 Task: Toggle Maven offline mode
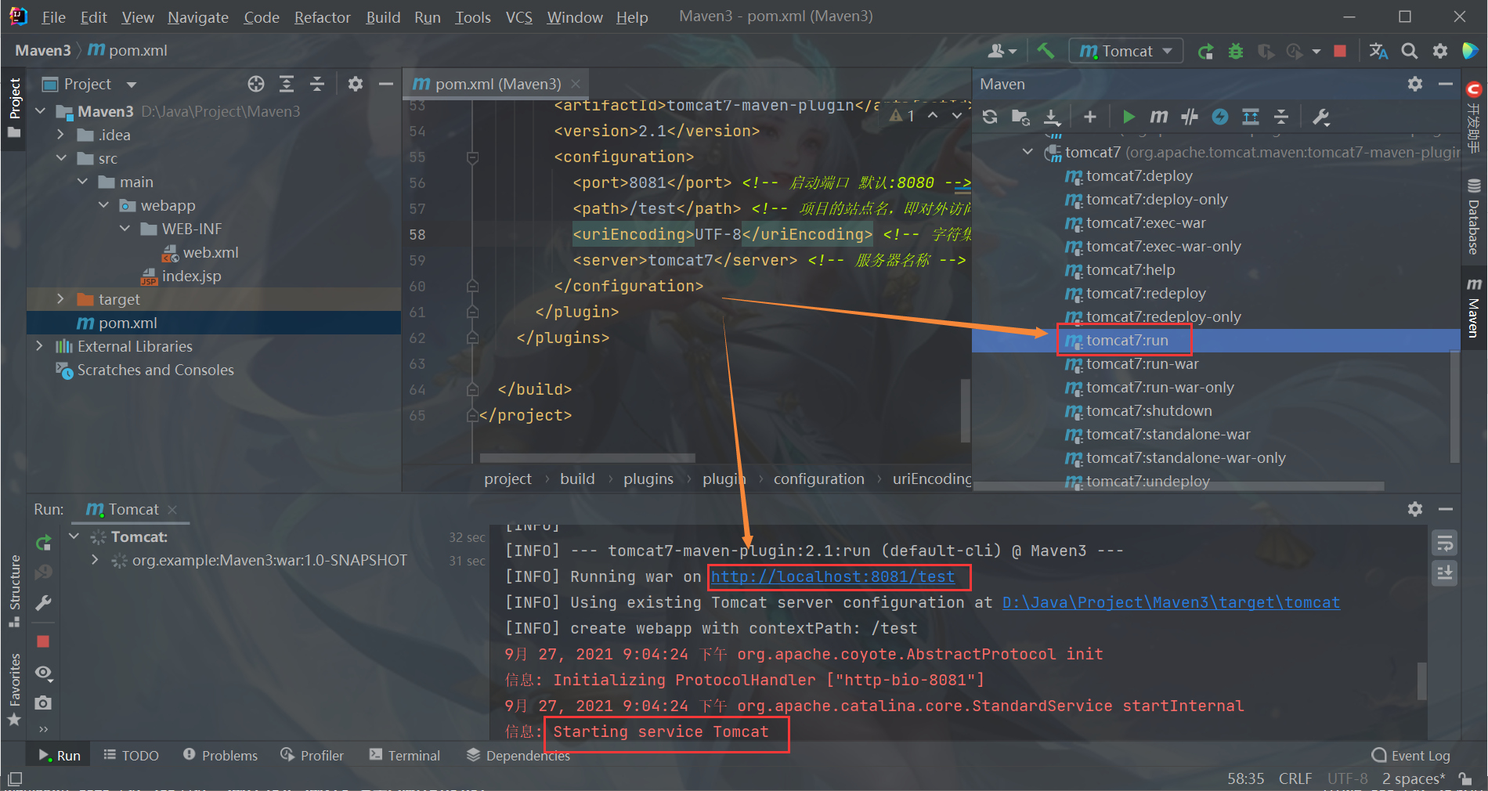point(1190,117)
